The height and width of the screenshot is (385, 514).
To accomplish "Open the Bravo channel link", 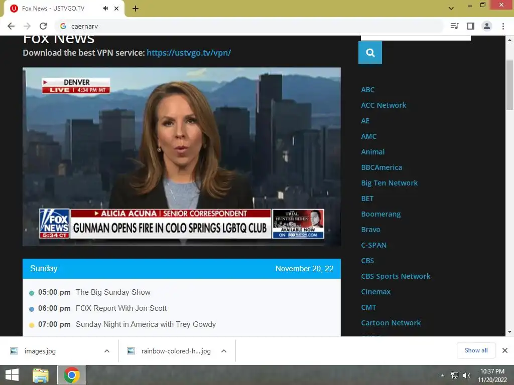I will pyautogui.click(x=371, y=230).
